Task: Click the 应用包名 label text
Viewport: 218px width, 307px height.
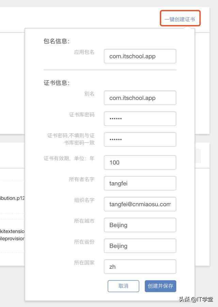Action: (x=84, y=52)
